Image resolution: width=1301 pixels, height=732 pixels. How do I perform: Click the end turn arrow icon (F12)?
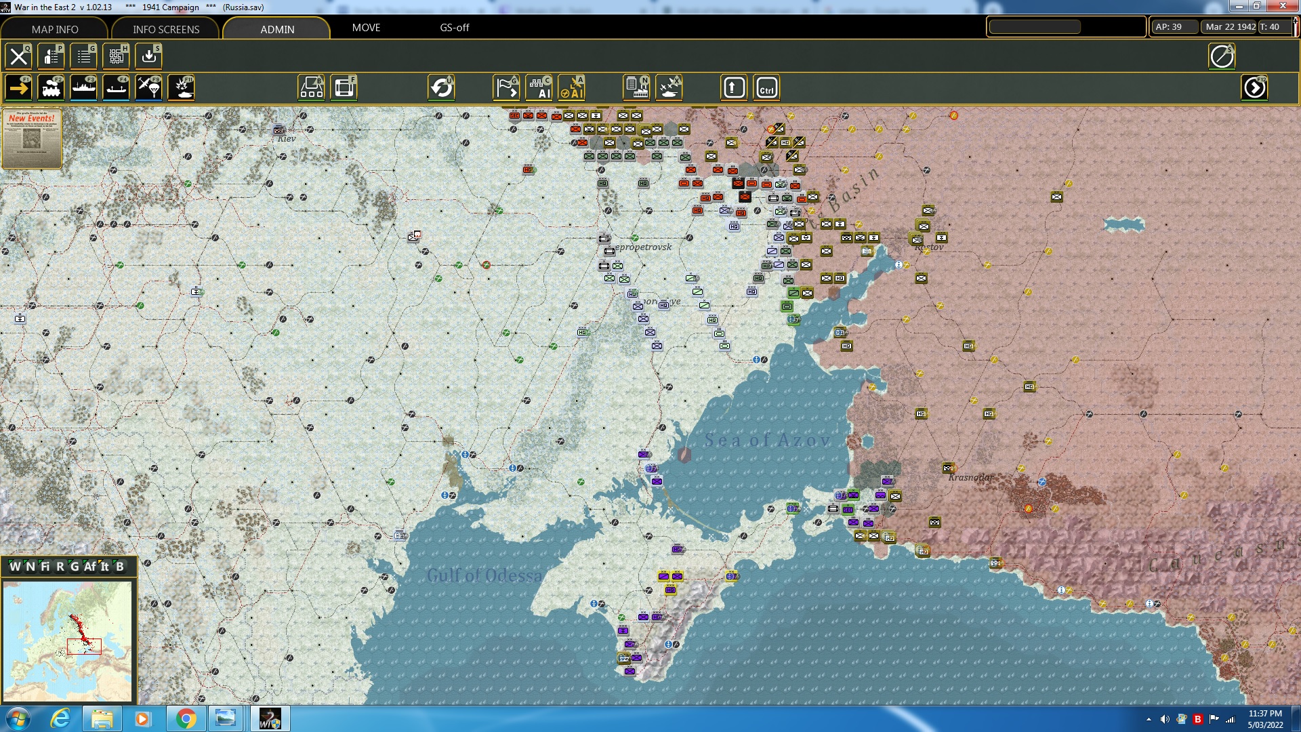[x=1255, y=88]
